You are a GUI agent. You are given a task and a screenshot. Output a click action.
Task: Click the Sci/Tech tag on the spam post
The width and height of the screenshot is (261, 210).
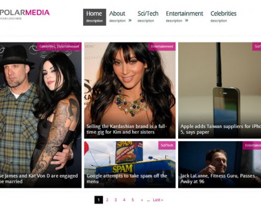pos(167,145)
